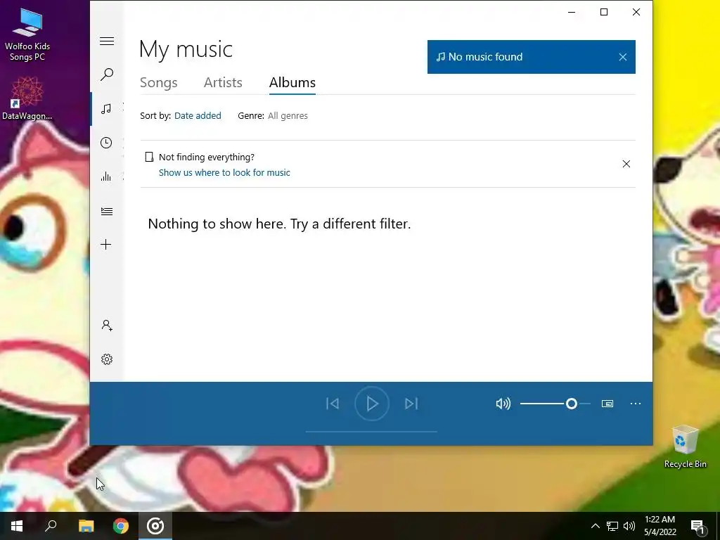Minimize the Groove Music window

572,13
